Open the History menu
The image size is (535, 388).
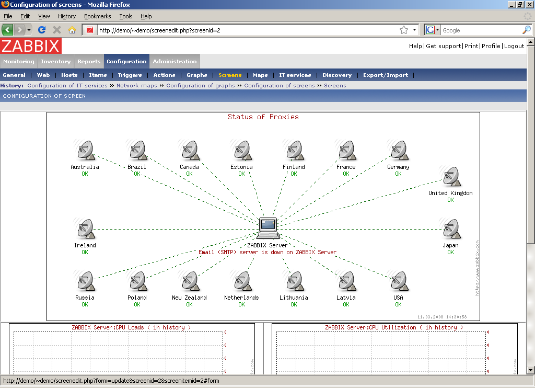coord(67,16)
